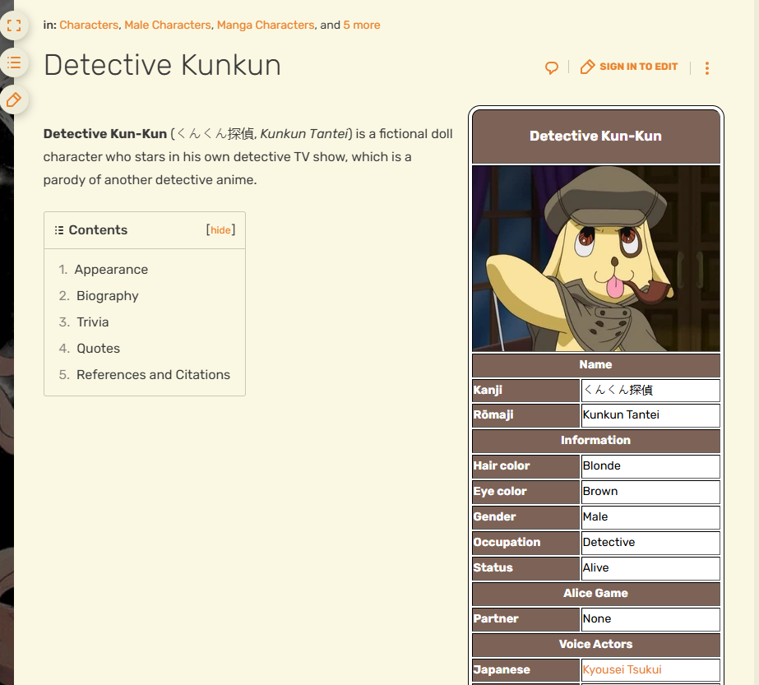
Task: Click SIGN IN TO EDIT text
Action: tap(638, 67)
